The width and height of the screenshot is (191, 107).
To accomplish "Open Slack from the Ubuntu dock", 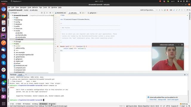I will (4, 70).
